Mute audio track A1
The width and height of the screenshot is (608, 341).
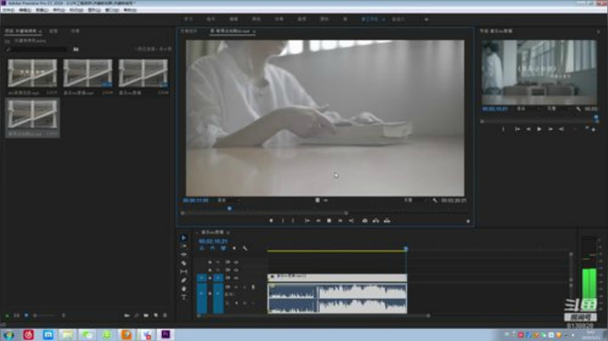pyautogui.click(x=236, y=287)
